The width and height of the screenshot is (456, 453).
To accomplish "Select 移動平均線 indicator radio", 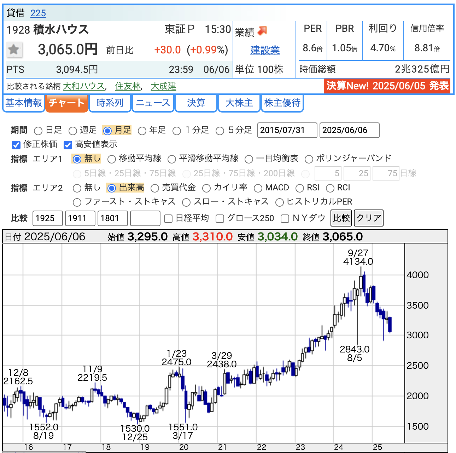I will 112,159.
